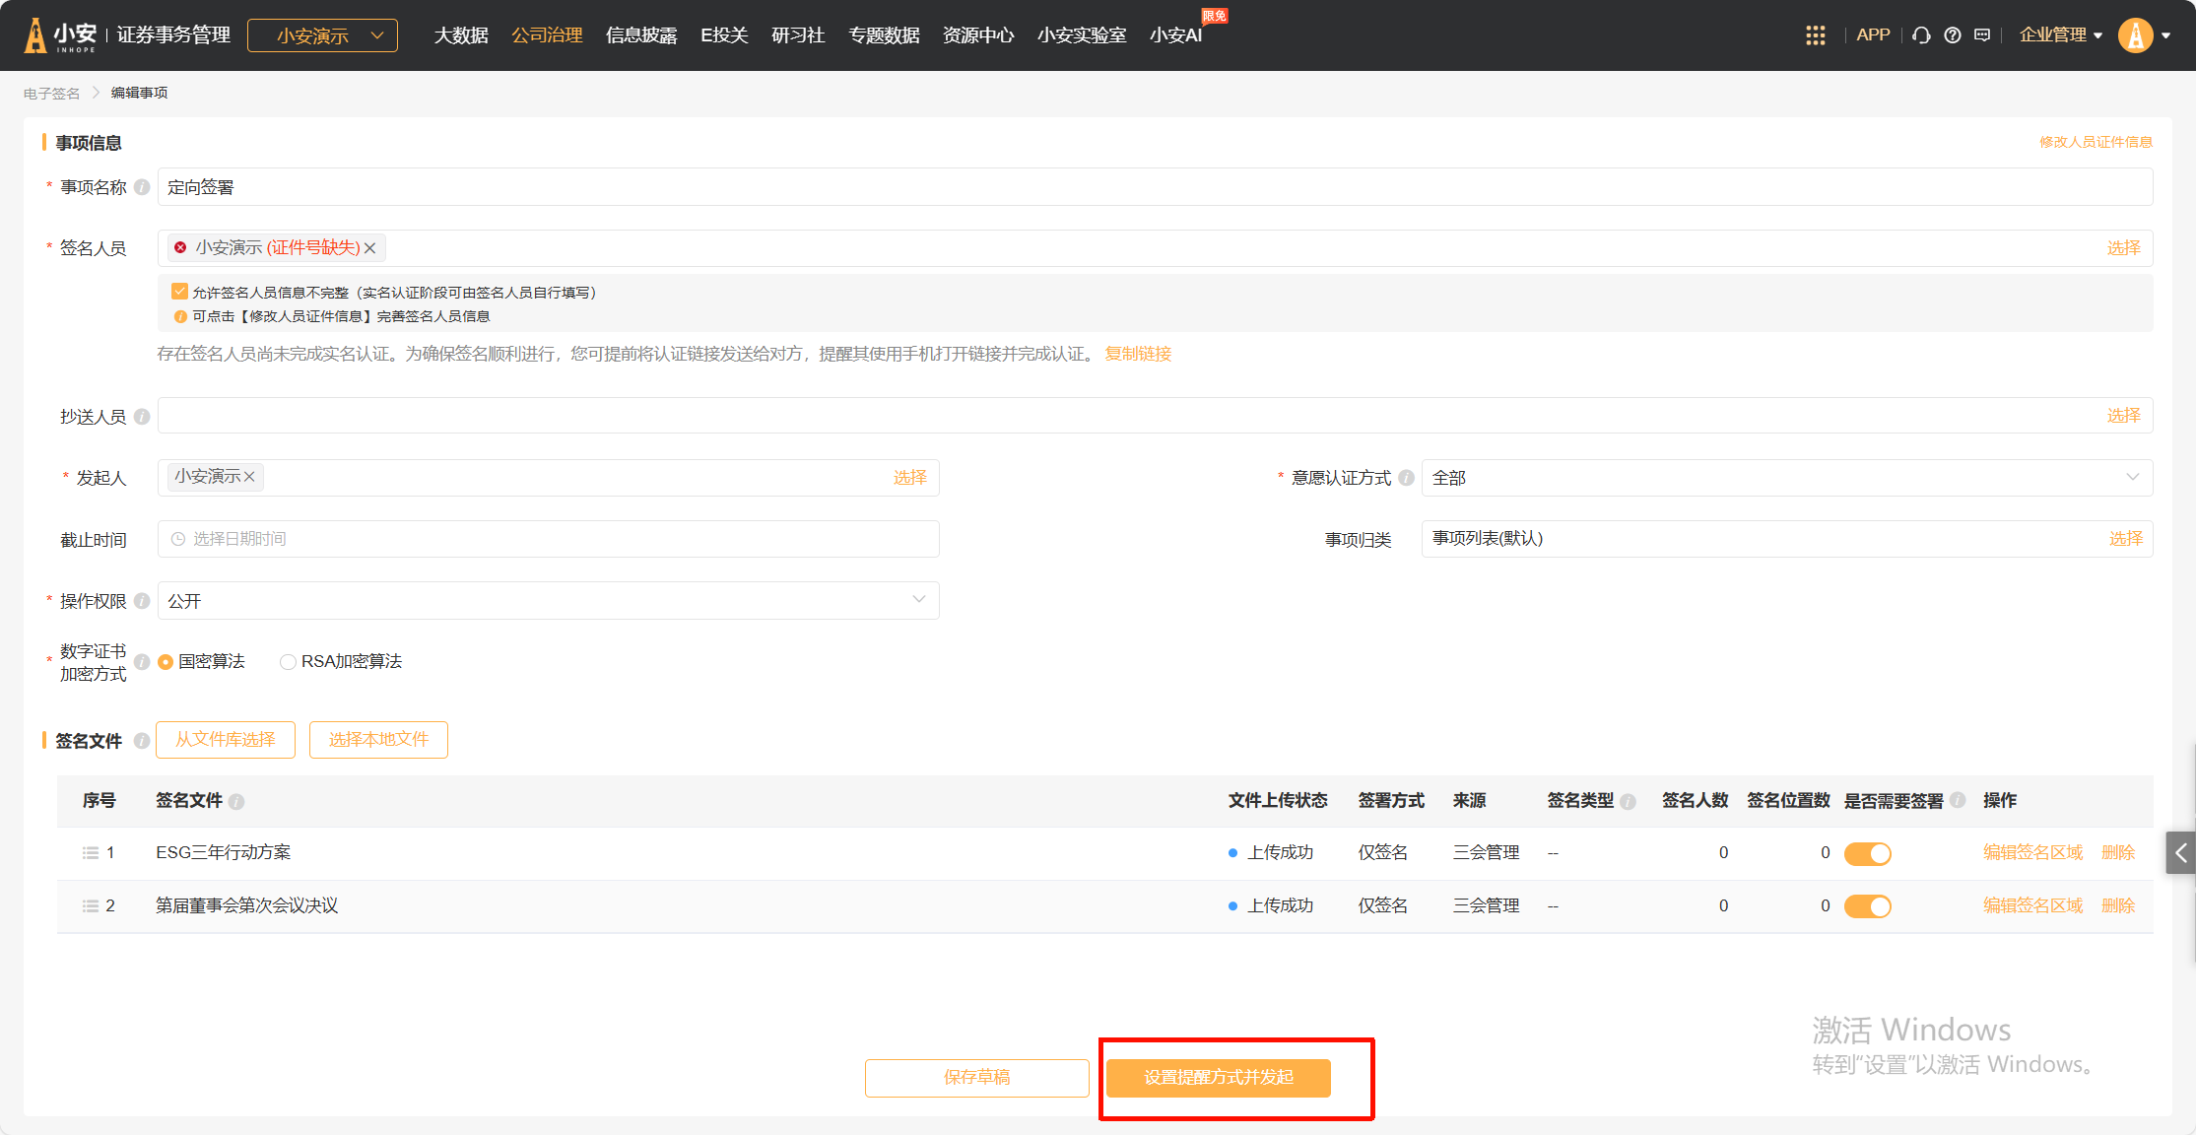The width and height of the screenshot is (2196, 1135).
Task: Toggle 是否需要签署 for ESG三年行动方案
Action: point(1867,853)
